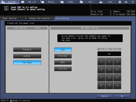Click the OK button
This screenshot has height=102, width=136.
pos(122,96)
